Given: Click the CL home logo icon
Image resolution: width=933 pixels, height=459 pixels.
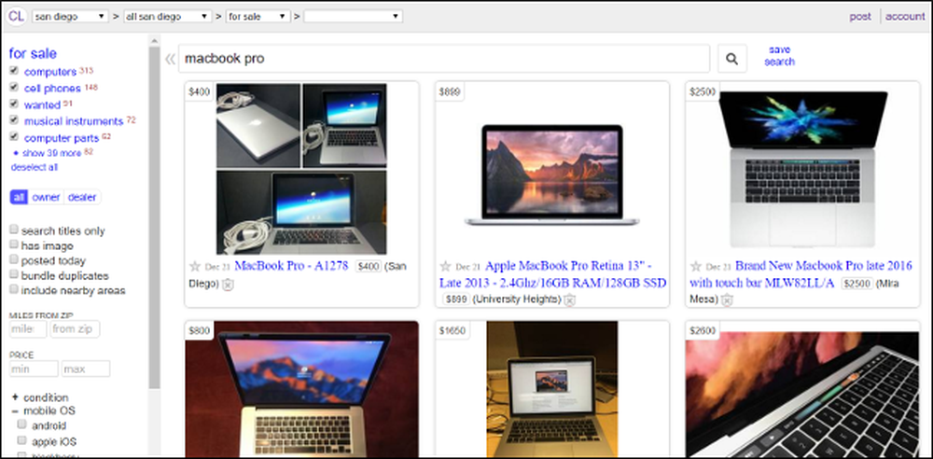Looking at the screenshot, I should tap(16, 16).
